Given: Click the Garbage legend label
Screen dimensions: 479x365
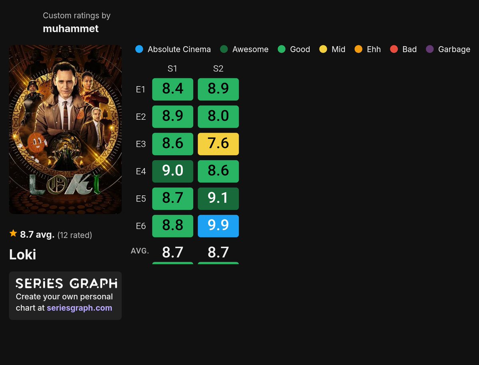Looking at the screenshot, I should point(454,49).
